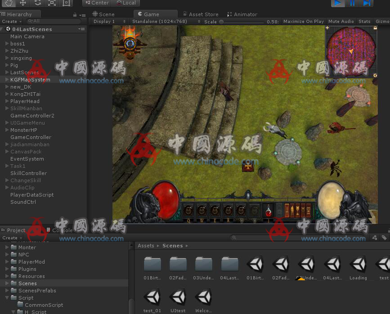
Task: Open the Standalone resolution dropdown
Action: (x=162, y=22)
